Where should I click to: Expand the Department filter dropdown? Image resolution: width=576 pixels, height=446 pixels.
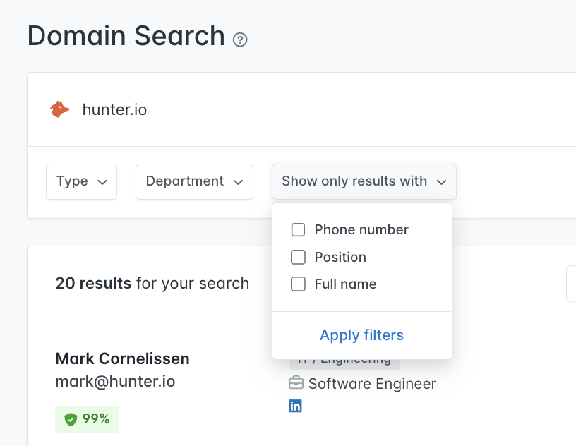(x=194, y=181)
